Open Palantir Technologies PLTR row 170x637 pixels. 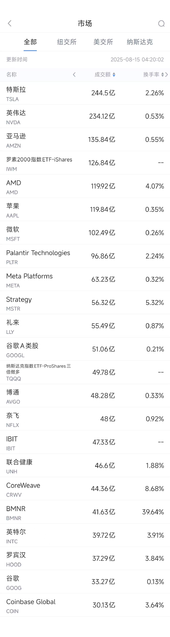85,256
